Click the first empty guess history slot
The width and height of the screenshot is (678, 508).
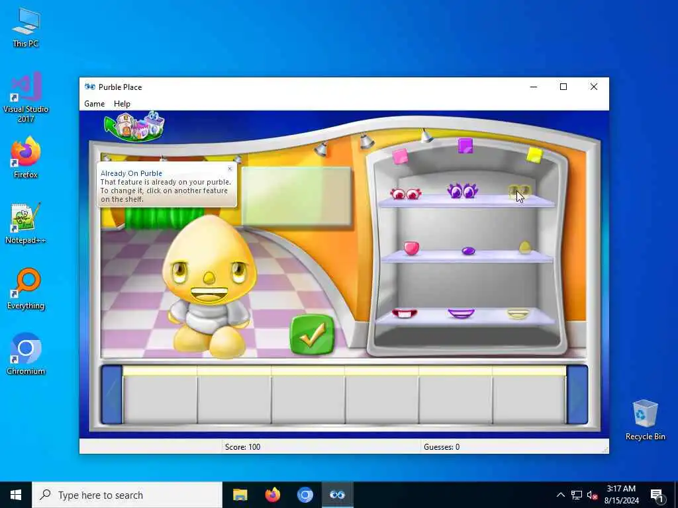tap(160, 395)
